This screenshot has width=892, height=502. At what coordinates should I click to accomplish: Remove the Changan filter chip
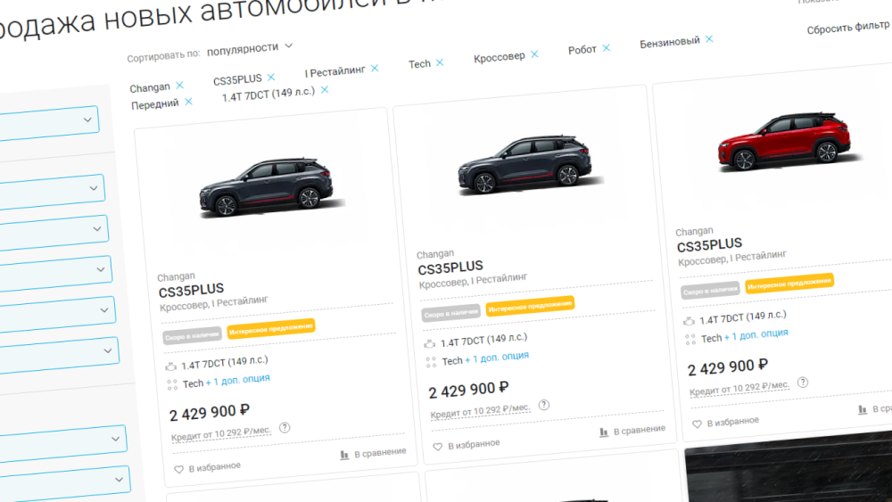pos(179,86)
